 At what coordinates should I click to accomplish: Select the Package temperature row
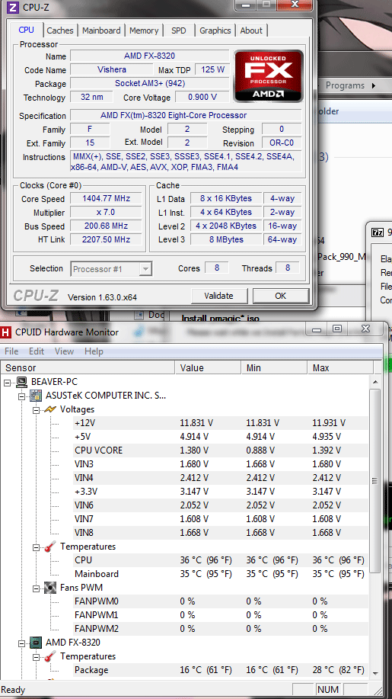(220, 670)
